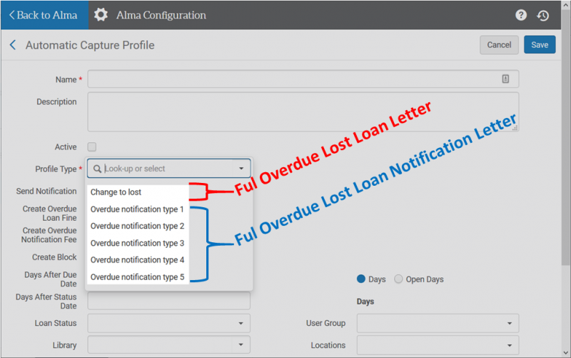The width and height of the screenshot is (571, 358).
Task: Click into the Description text area
Action: pos(303,111)
